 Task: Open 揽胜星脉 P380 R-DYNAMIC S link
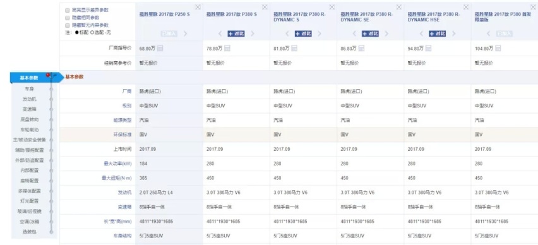click(x=299, y=17)
